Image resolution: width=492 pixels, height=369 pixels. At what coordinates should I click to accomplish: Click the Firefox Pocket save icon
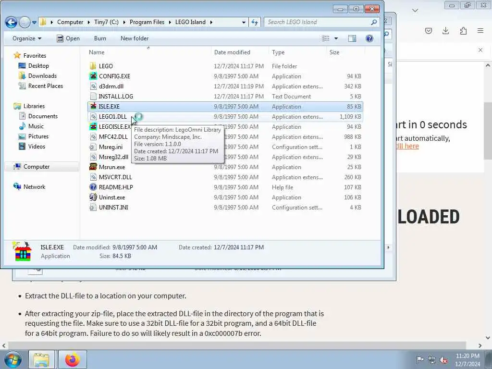click(428, 31)
